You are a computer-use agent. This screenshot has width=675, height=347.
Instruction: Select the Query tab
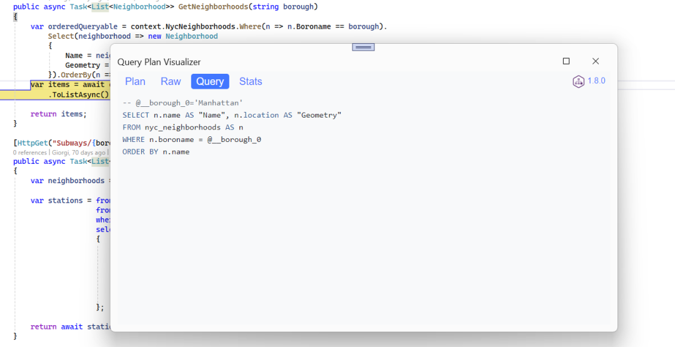[210, 81]
